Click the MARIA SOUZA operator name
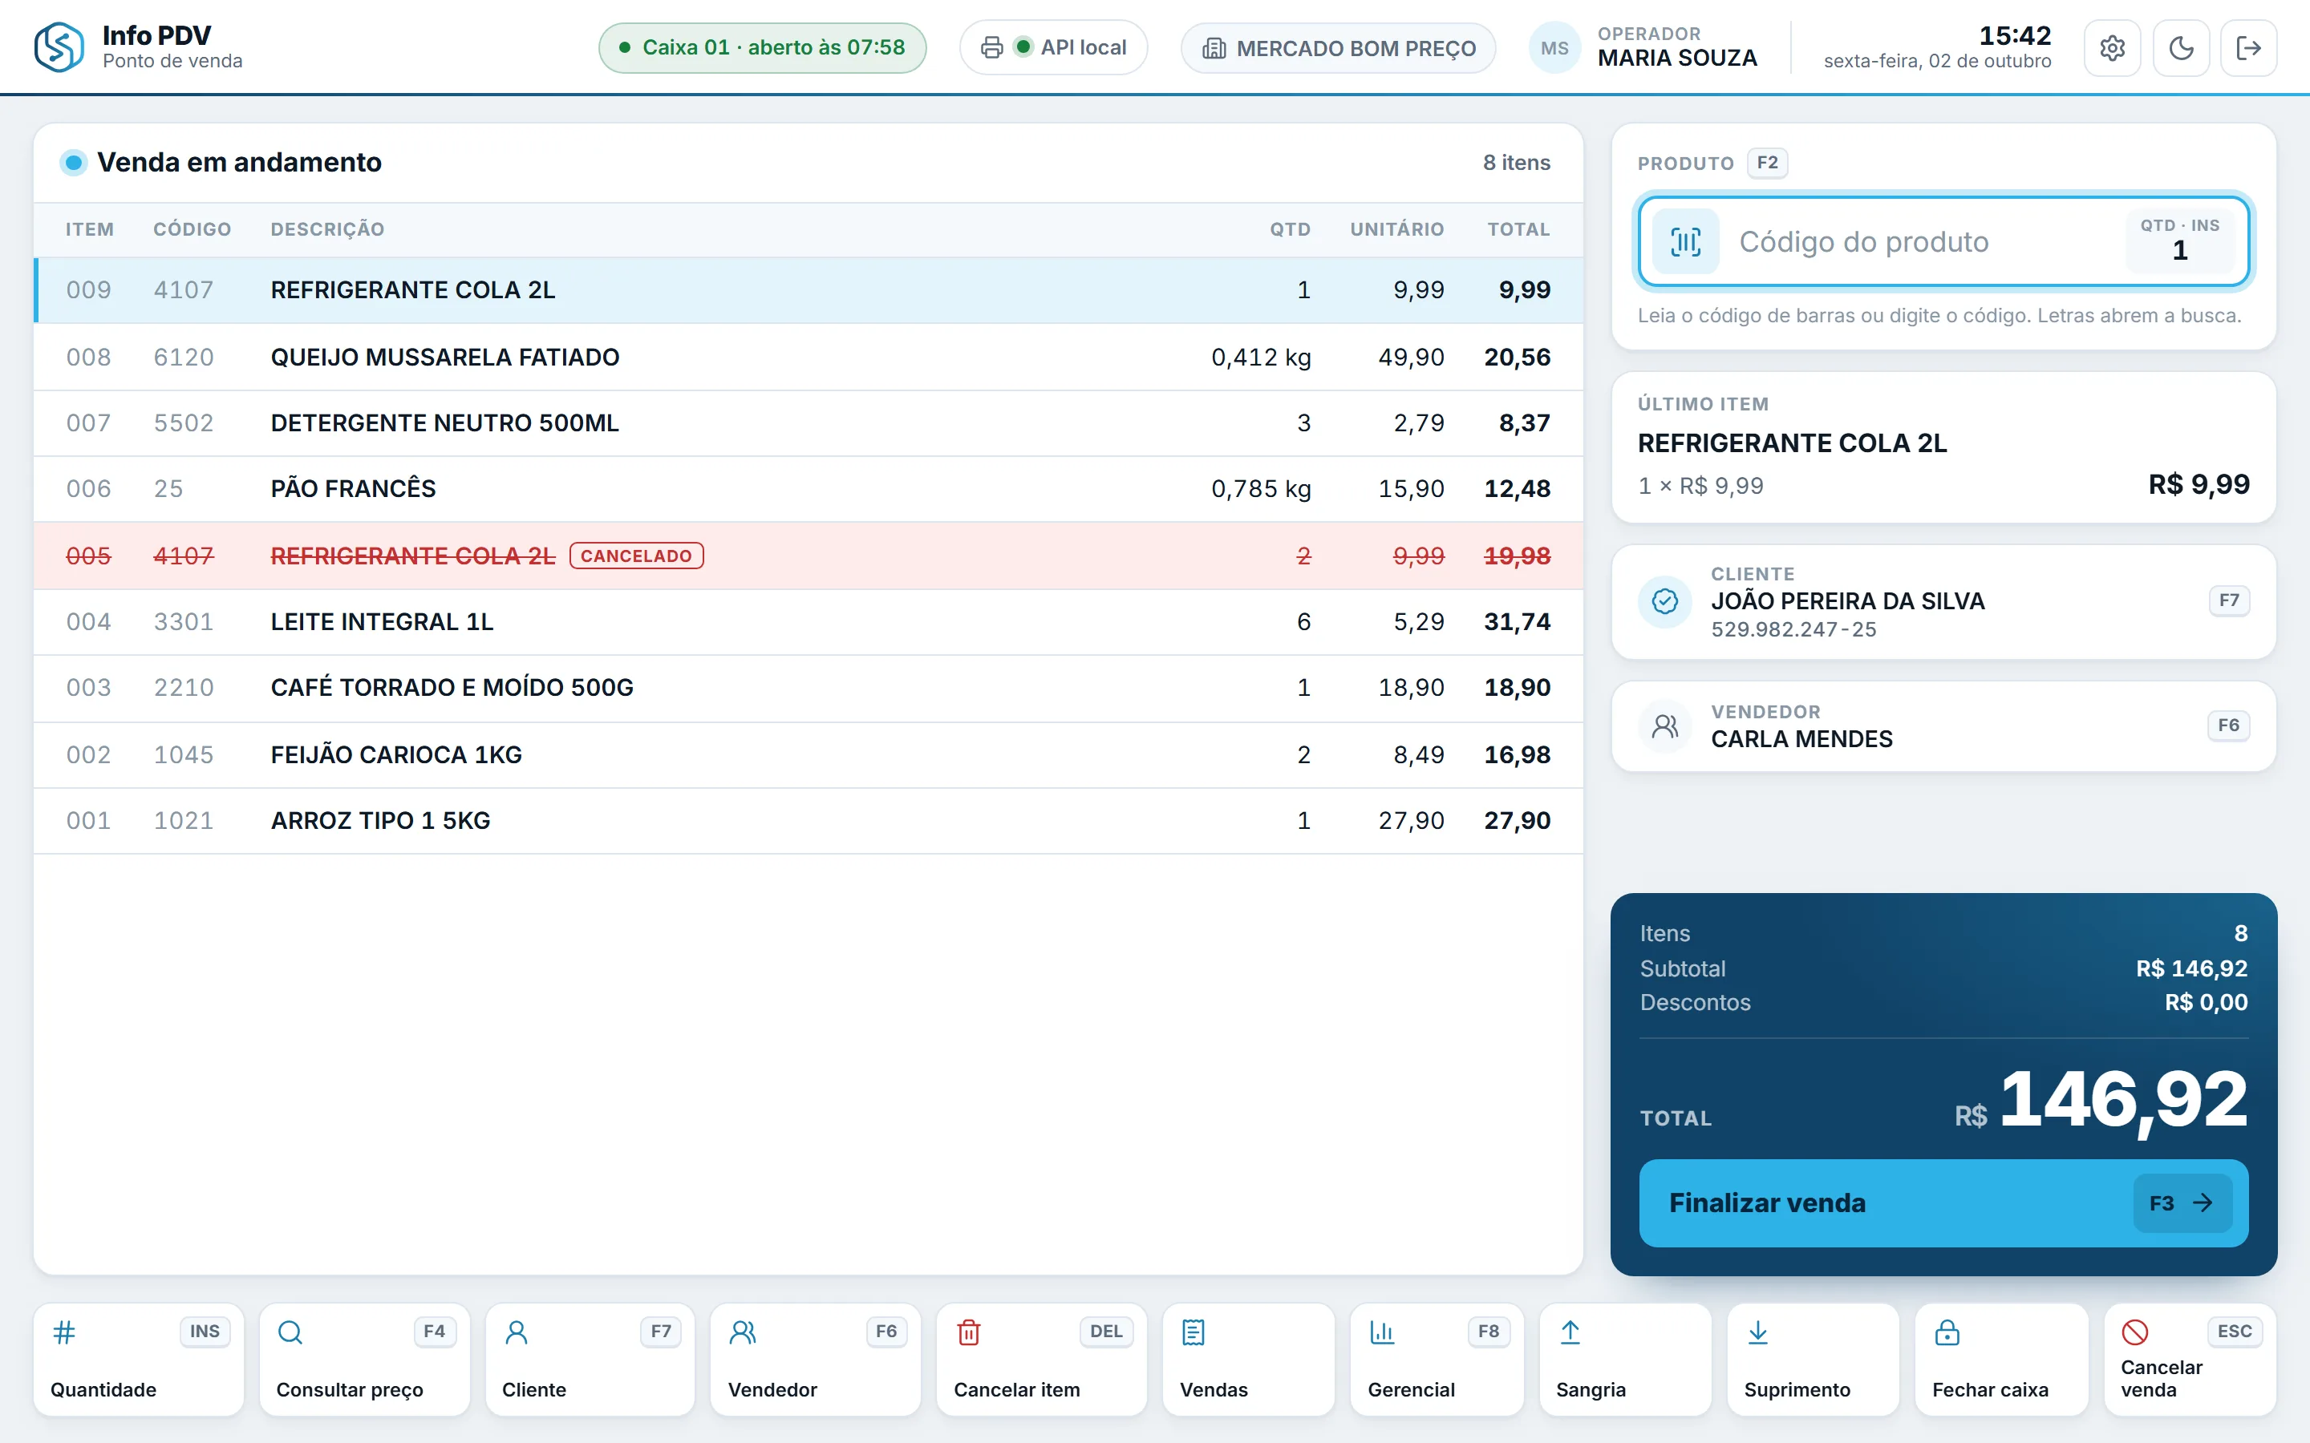Screen dimensions: 2310x1443 1677,59
